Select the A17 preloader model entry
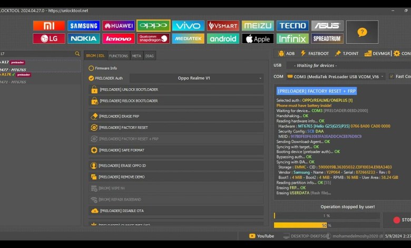Viewport: 411px width, 248px height. tap(41, 66)
